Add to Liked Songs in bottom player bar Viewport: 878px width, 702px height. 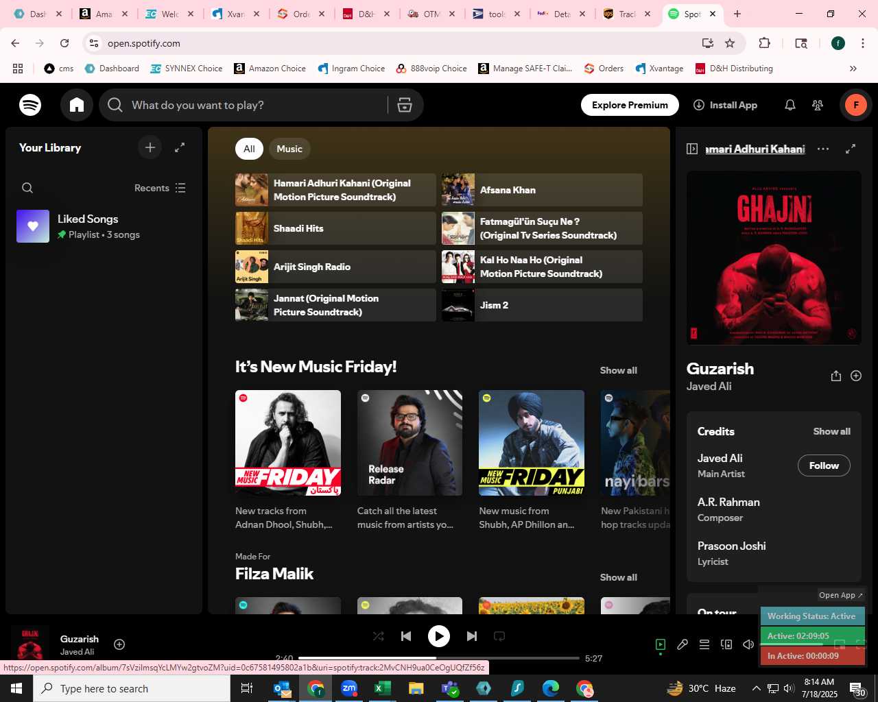(119, 644)
